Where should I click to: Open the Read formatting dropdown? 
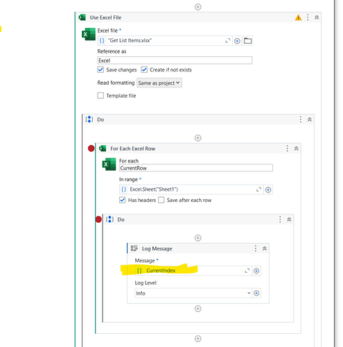159,83
